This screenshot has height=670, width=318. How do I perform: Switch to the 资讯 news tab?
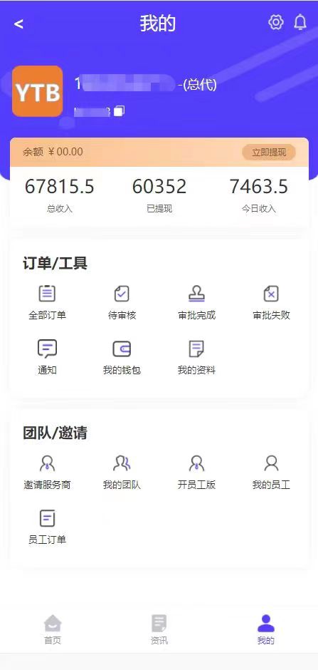[x=159, y=629]
